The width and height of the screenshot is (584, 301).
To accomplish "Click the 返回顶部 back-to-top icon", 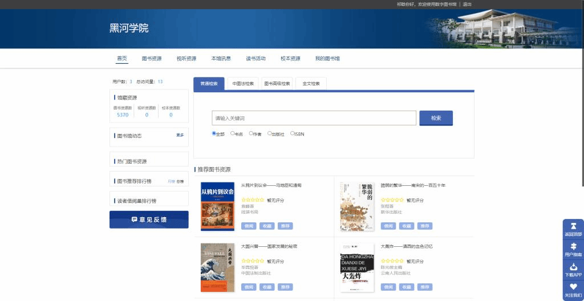I will (573, 226).
